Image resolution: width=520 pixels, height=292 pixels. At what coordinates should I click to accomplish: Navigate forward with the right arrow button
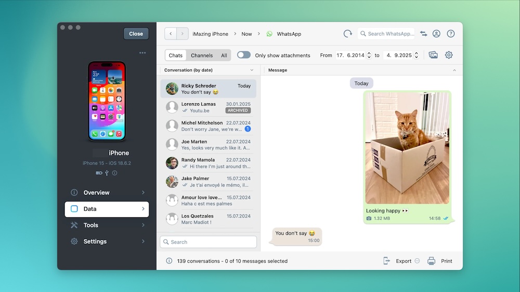tap(183, 34)
